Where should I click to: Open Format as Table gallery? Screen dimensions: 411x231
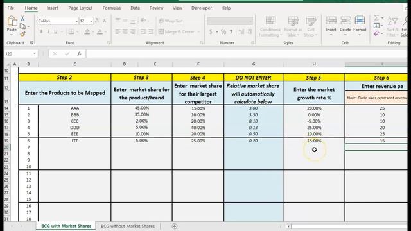point(293,26)
